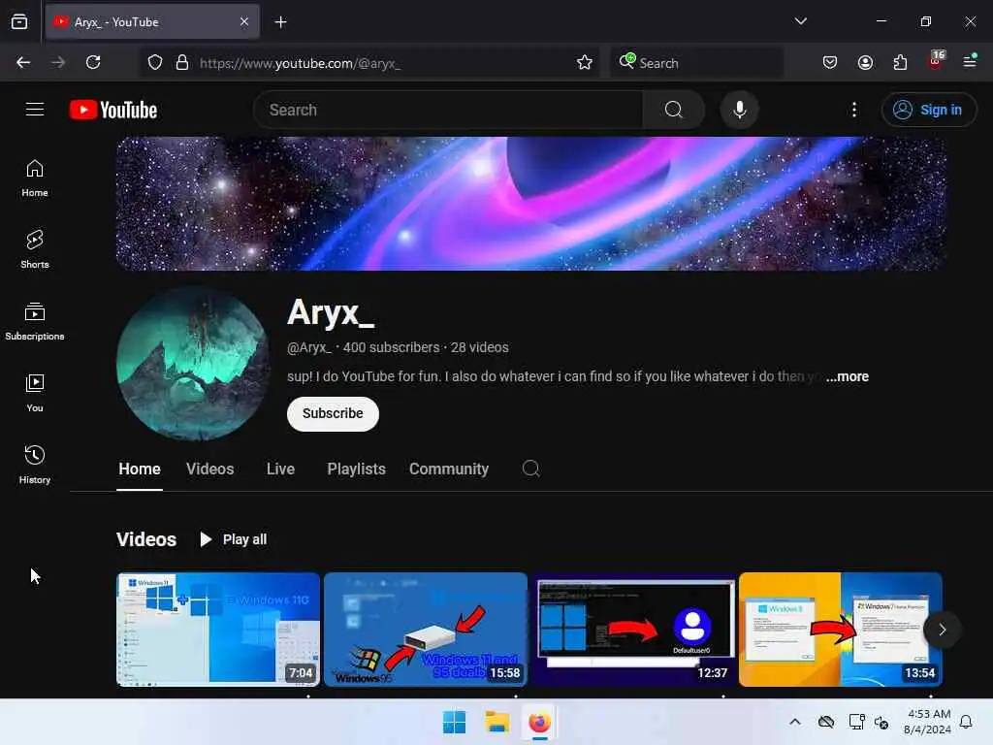Close the Aryx_ - YouTube tab
Viewport: 993px width, 745px height.
(244, 21)
